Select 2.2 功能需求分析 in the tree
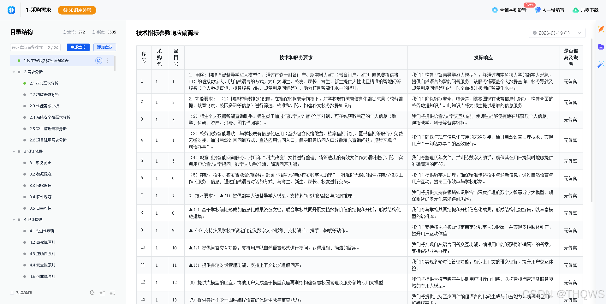The height and width of the screenshot is (304, 606). pyautogui.click(x=44, y=95)
